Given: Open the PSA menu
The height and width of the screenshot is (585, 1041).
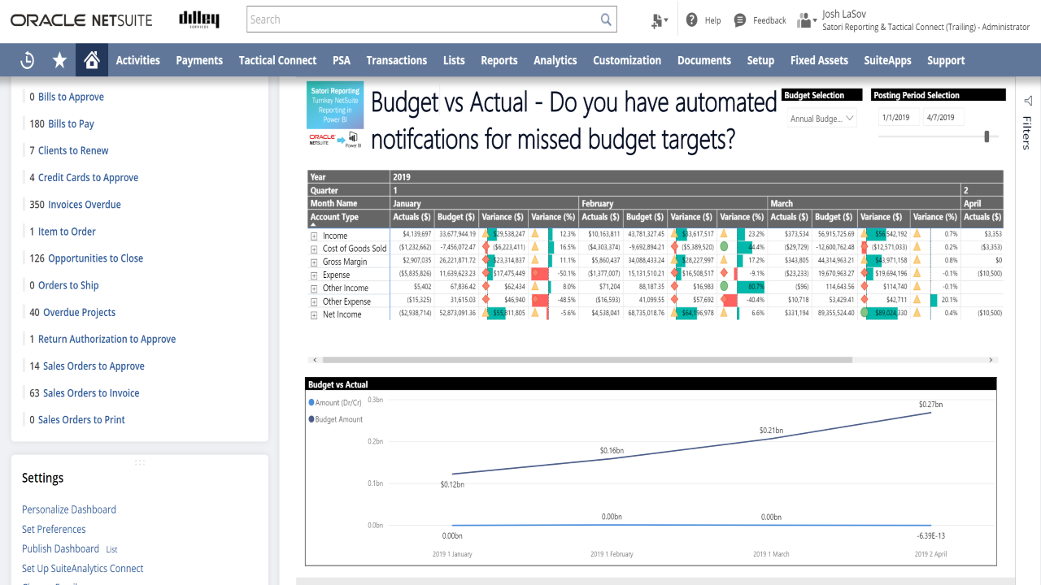Looking at the screenshot, I should click(x=342, y=60).
